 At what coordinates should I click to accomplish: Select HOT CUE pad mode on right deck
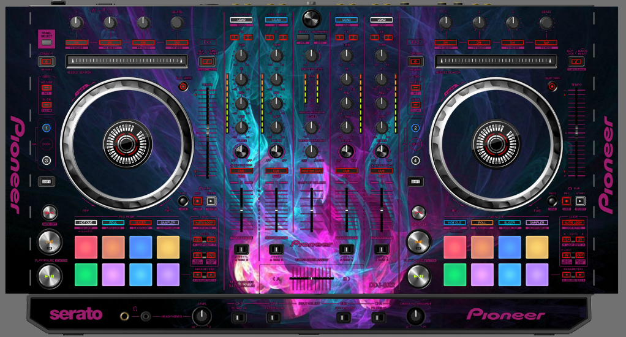[454, 222]
